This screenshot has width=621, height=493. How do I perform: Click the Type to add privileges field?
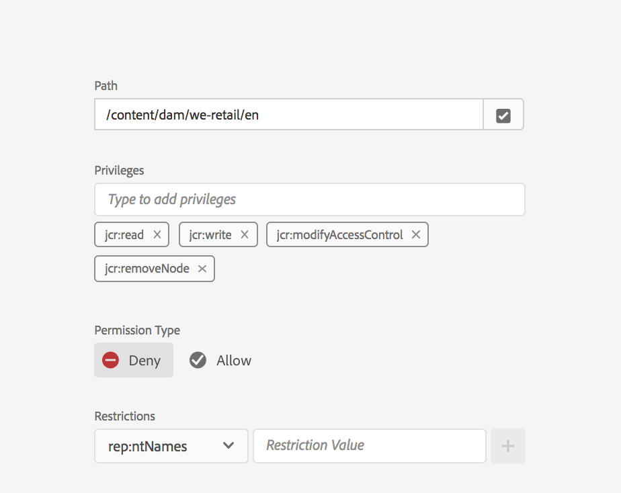[309, 199]
